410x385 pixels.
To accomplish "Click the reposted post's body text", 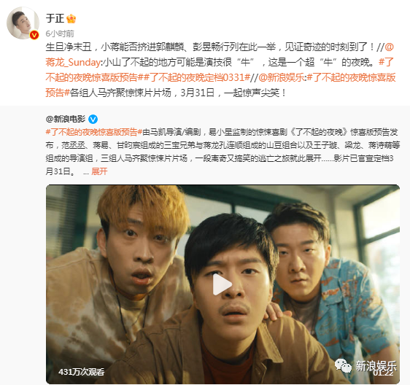I will 223,152.
